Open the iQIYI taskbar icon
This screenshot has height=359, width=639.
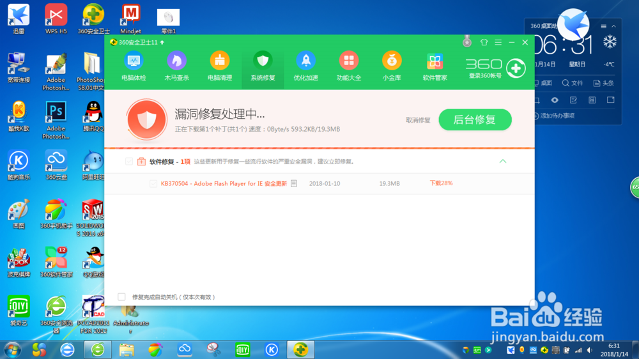pyautogui.click(x=242, y=349)
